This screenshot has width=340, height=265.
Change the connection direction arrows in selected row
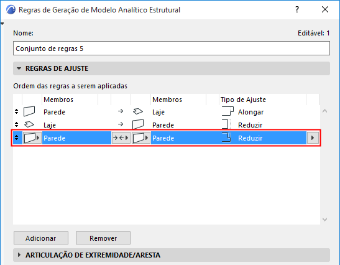pyautogui.click(x=121, y=138)
